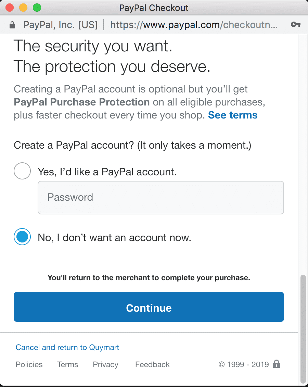Minimize the PayPal Checkout window
The width and height of the screenshot is (308, 387).
23,8
